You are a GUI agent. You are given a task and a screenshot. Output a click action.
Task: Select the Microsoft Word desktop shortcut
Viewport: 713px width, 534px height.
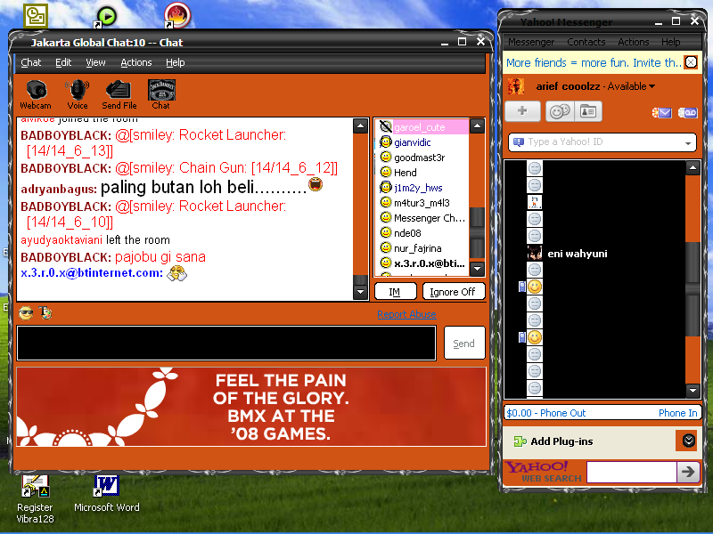coord(106,494)
